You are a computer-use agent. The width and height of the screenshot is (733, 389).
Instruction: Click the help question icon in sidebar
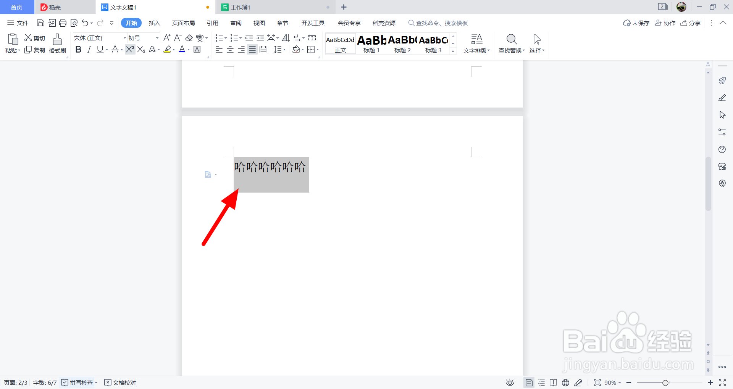722,149
